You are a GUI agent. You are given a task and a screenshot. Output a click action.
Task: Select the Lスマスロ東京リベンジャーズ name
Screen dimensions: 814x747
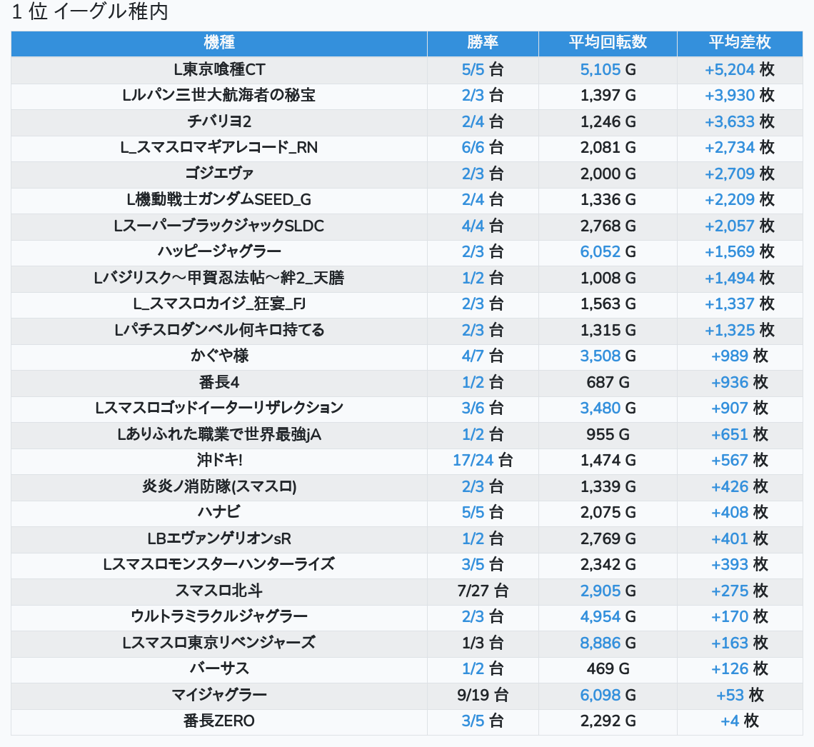pos(219,643)
